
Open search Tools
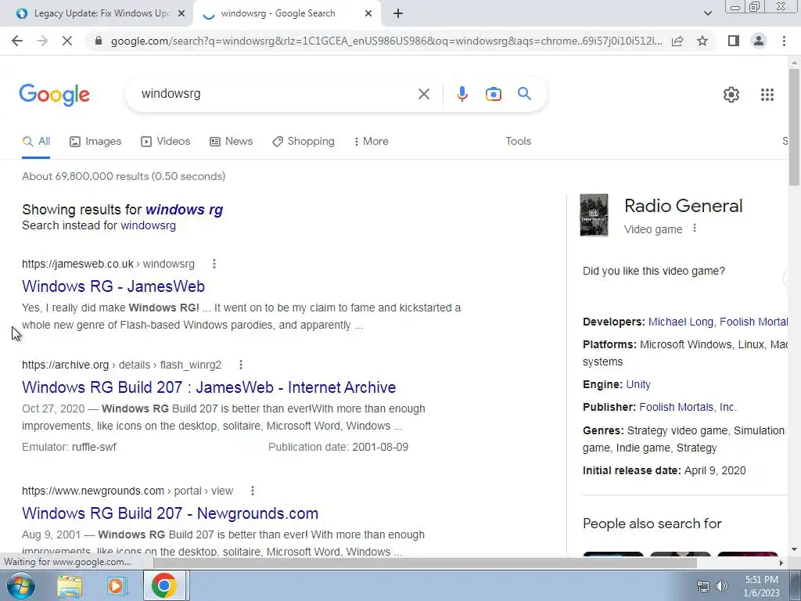(518, 142)
